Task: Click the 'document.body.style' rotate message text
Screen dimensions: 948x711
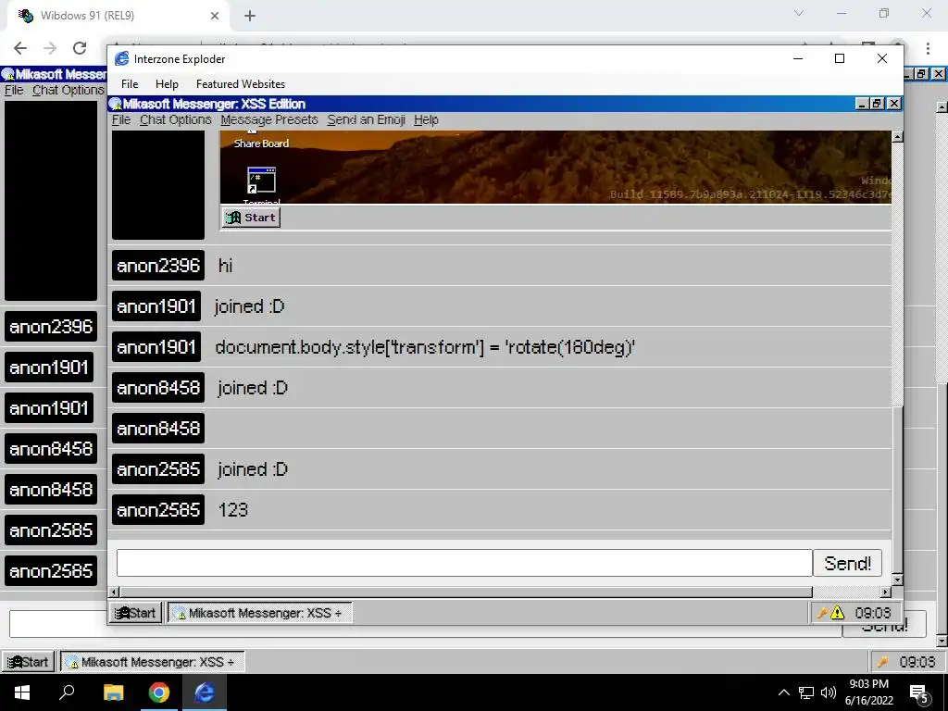Action: coord(425,347)
